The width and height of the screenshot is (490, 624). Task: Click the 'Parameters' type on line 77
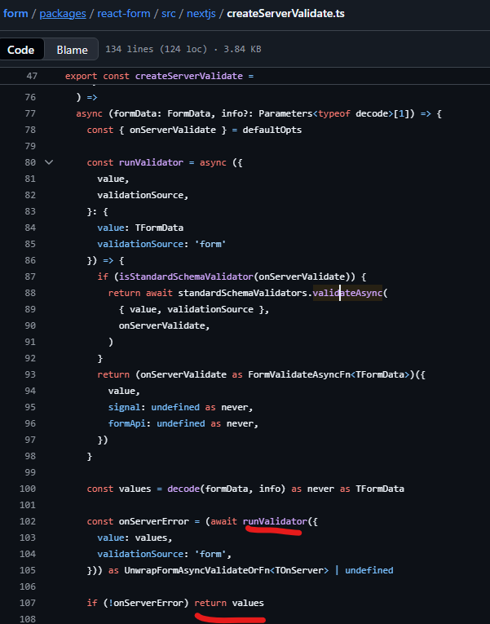click(285, 113)
